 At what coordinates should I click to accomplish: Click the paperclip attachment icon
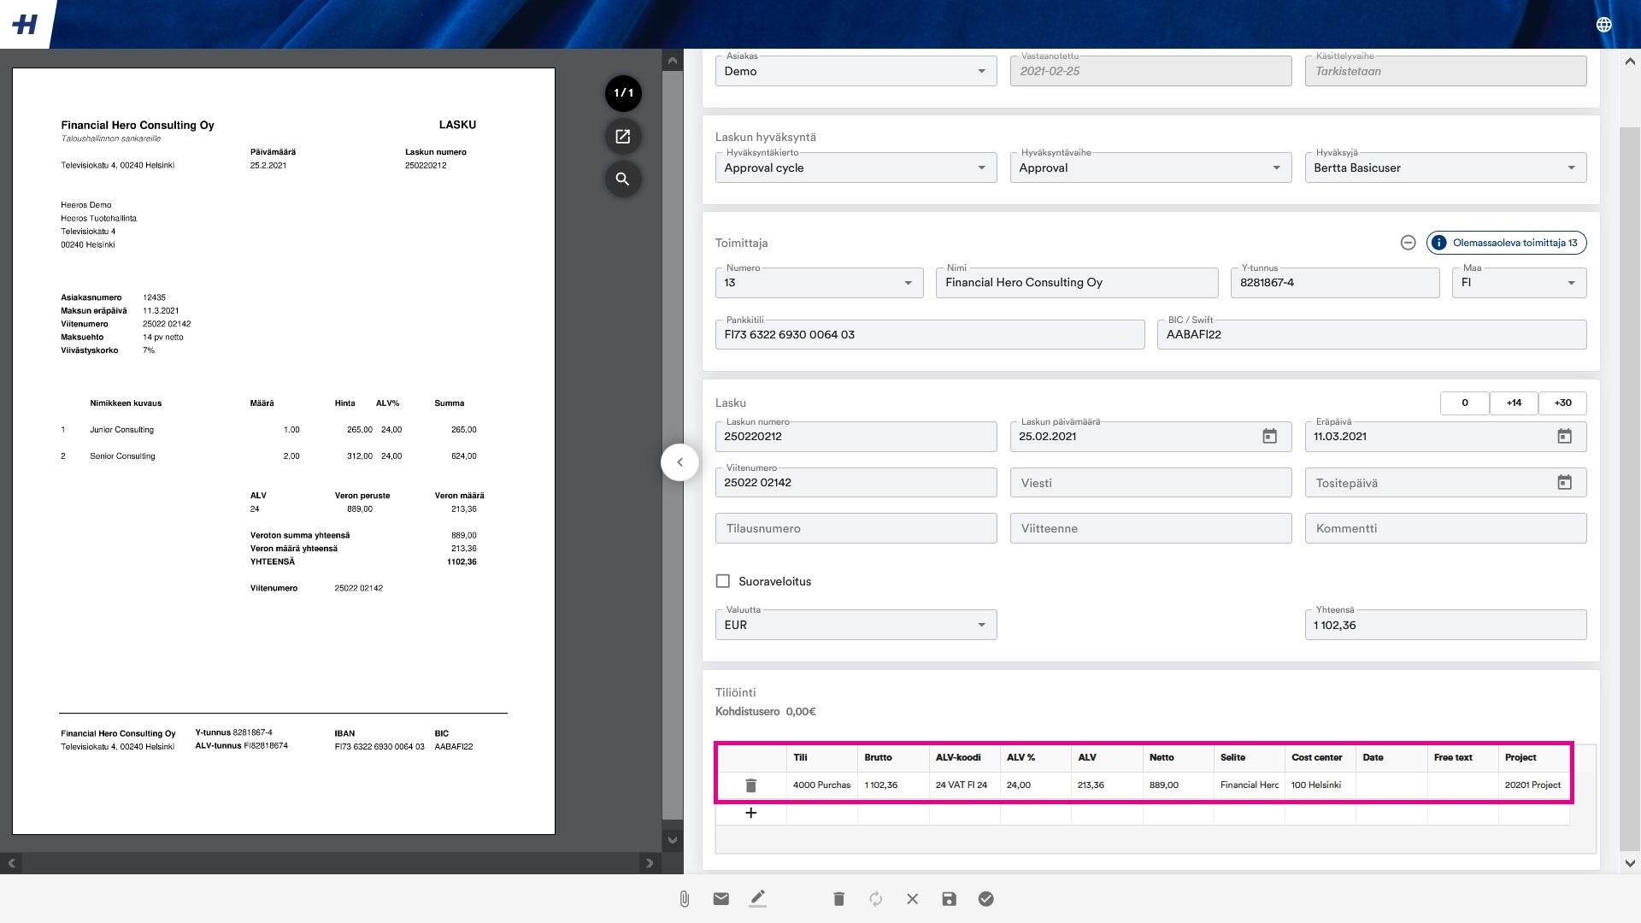click(685, 899)
